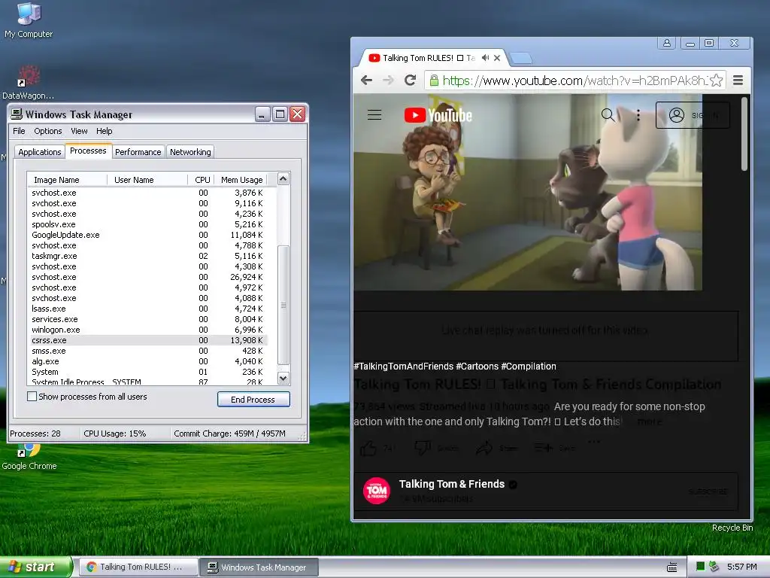Click the Windows Start button
The height and width of the screenshot is (578, 770).
click(36, 567)
